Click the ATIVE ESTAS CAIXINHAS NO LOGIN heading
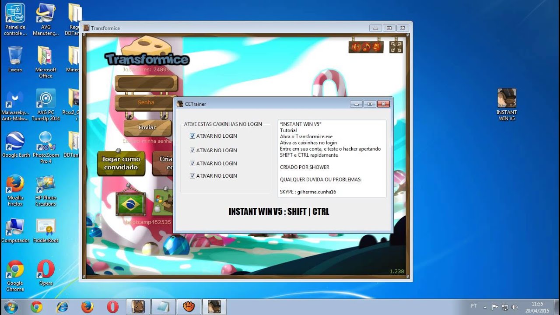Viewport: 560px width, 315px height. (x=223, y=124)
